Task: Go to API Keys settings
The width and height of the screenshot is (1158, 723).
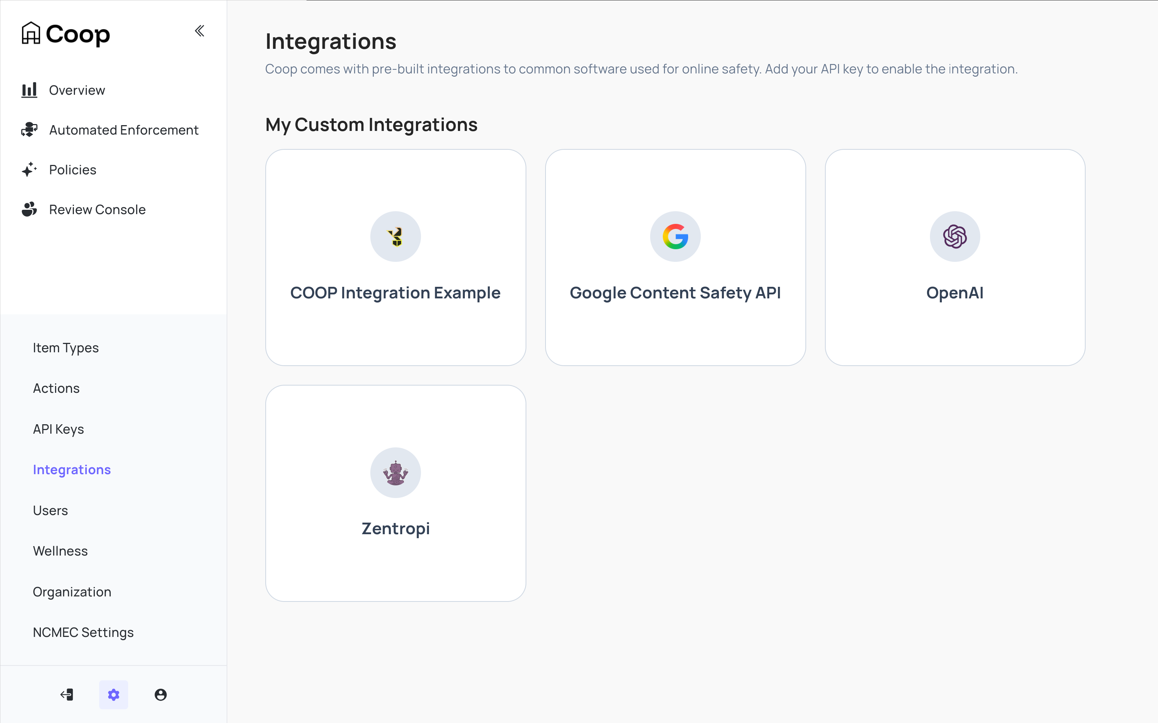Action: tap(58, 429)
